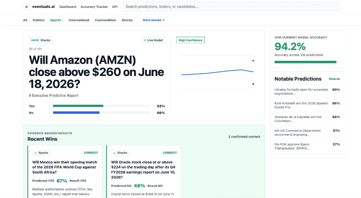Click the Diverse label in Notable Predictions
Viewport: 361px width, 198px height.
[334, 79]
